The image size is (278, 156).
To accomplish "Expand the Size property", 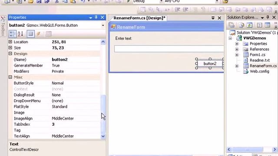I will pyautogui.click(x=10, y=48).
